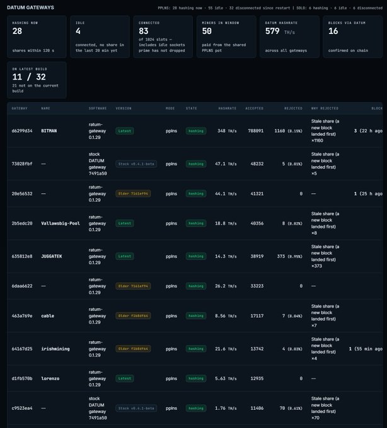Click the 1 (25 h ago) block cell
387x428 pixels.
tap(368, 193)
